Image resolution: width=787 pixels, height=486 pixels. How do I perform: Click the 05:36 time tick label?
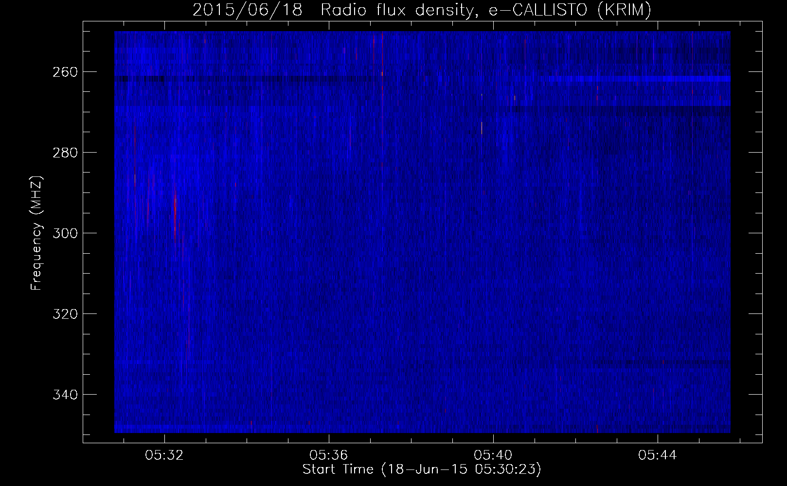(329, 455)
